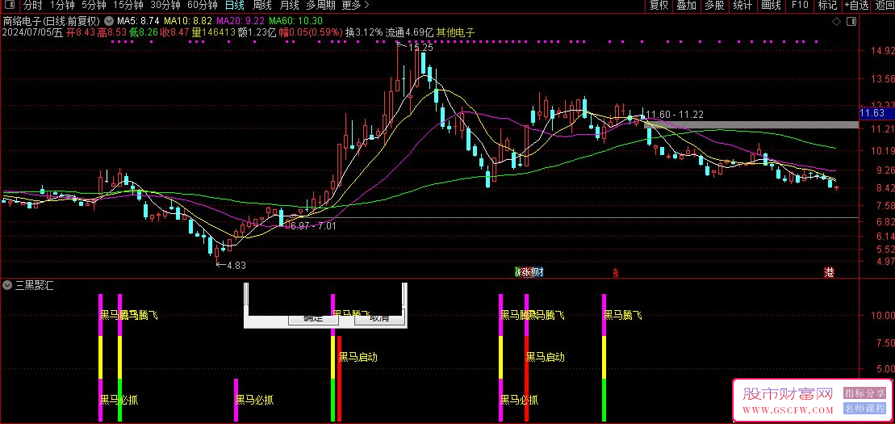
Task: Select the 1分钟 period tab
Action: (62, 6)
